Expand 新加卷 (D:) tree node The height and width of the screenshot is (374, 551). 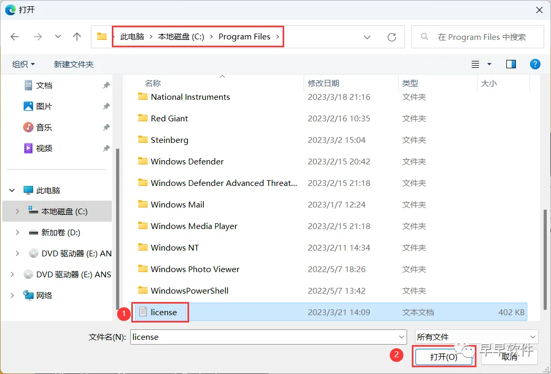[17, 232]
